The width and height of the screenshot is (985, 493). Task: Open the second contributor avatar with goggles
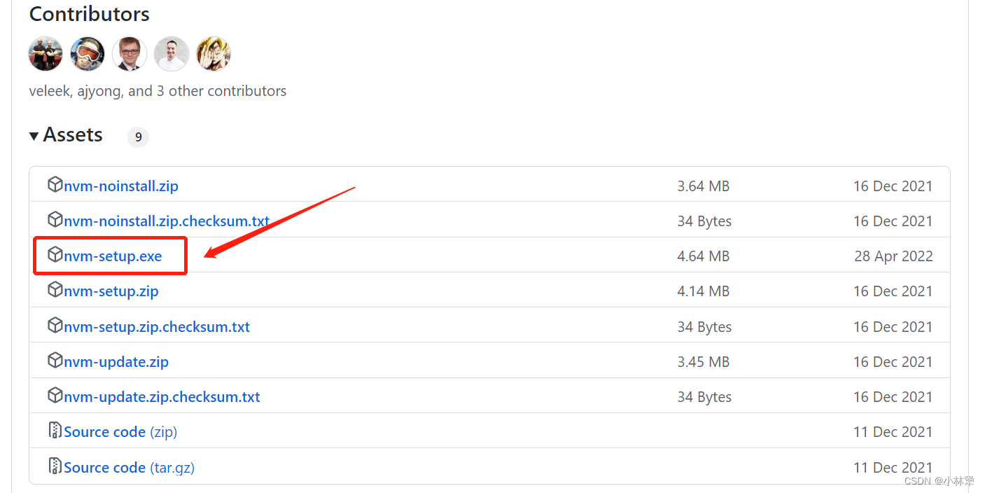88,54
